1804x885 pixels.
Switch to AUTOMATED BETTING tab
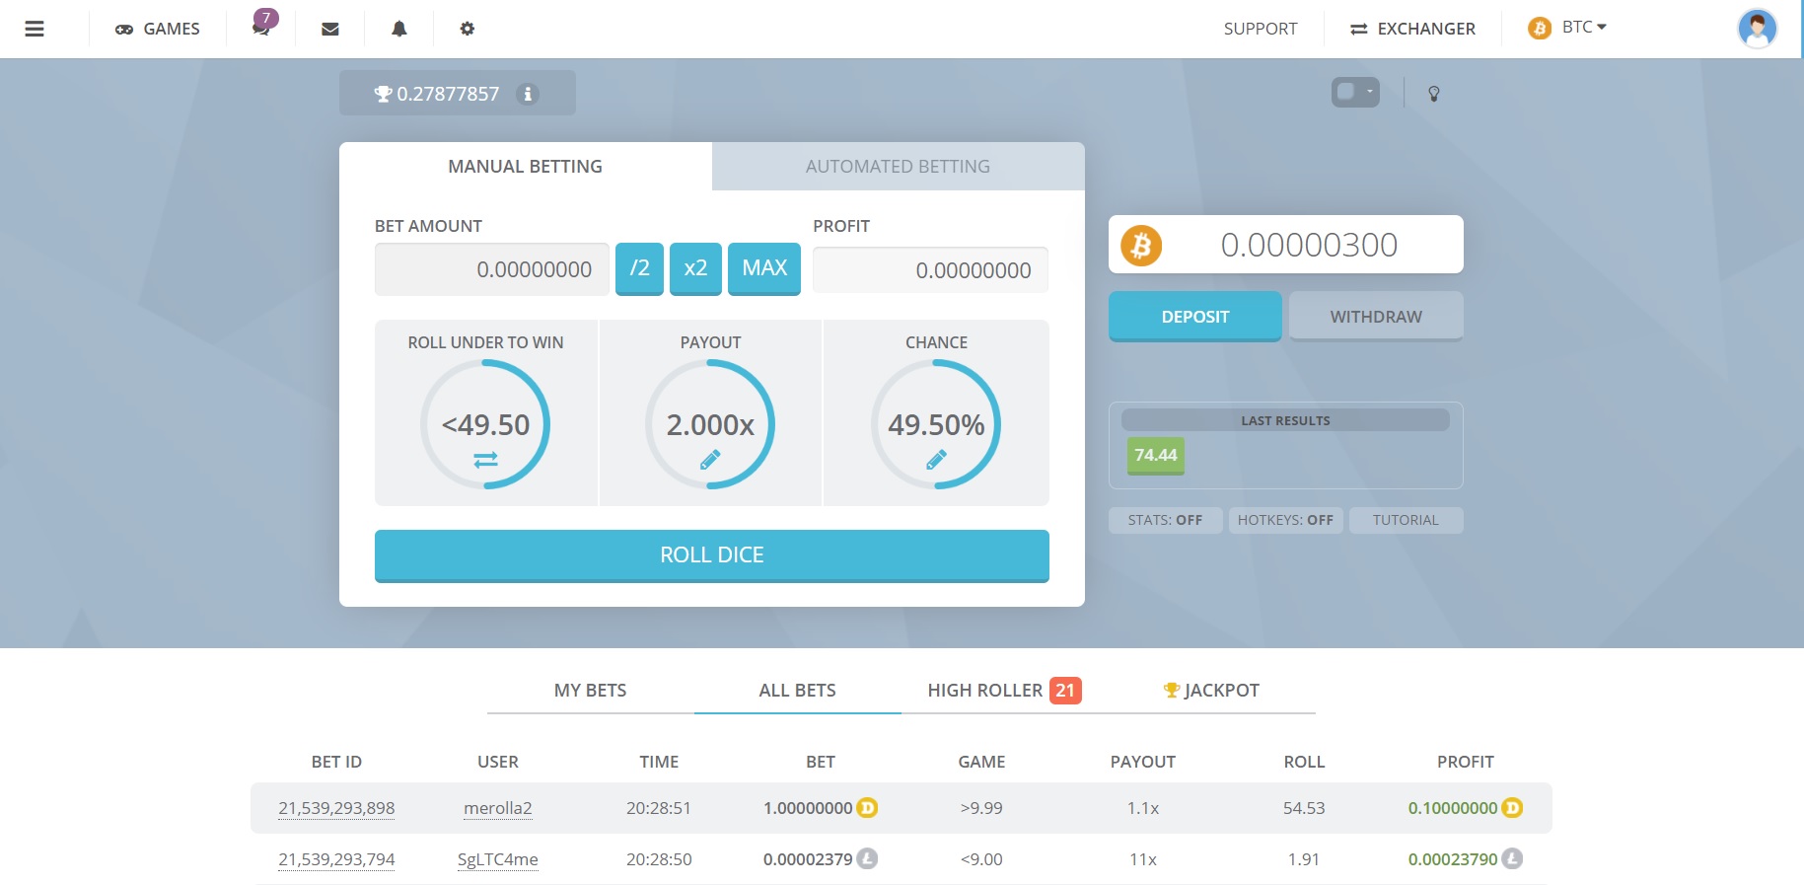[898, 167]
